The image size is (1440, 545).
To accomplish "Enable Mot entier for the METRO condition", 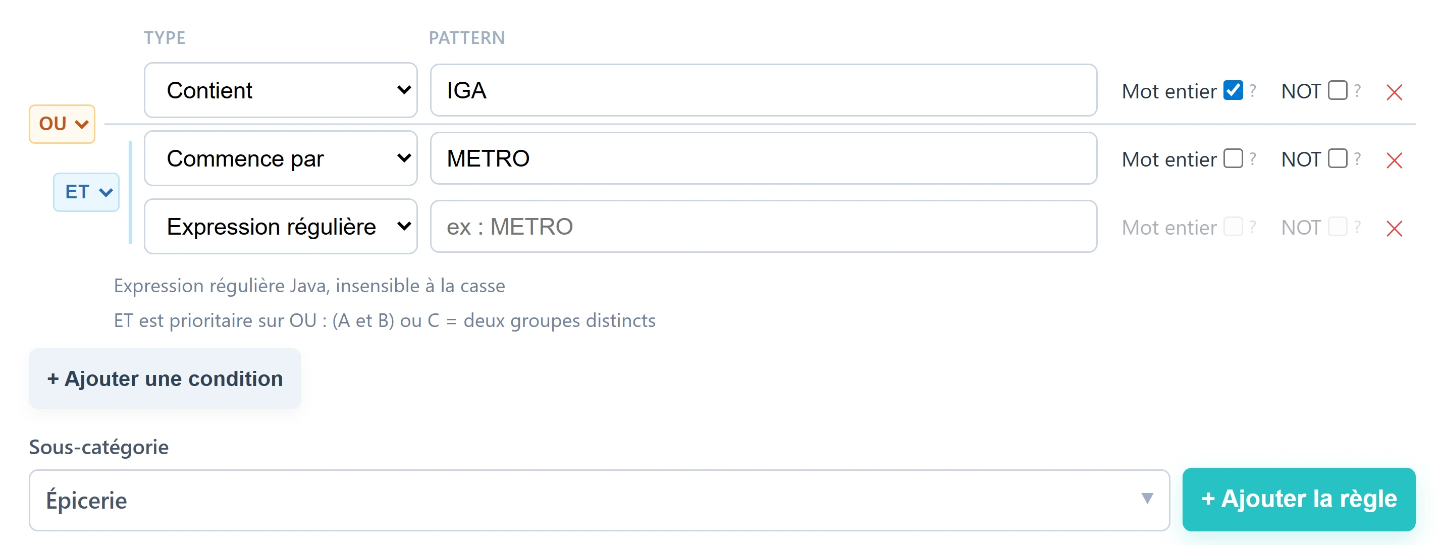I will pos(1232,158).
